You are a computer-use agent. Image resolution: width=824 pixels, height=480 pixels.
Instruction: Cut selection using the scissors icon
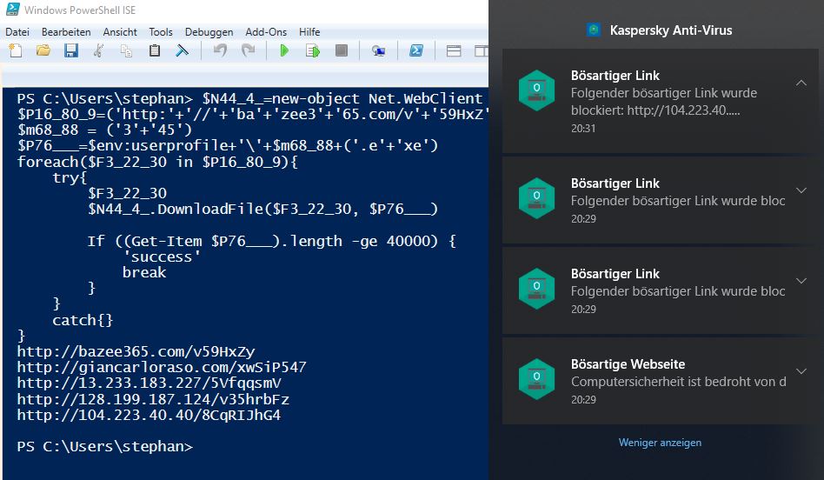pyautogui.click(x=98, y=50)
